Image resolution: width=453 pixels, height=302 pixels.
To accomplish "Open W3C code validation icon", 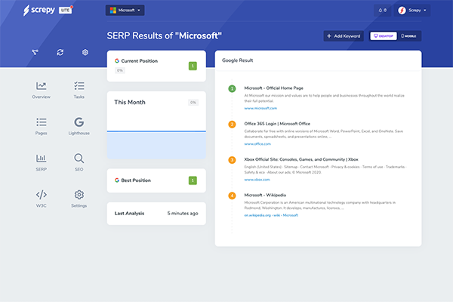I will pyautogui.click(x=42, y=195).
